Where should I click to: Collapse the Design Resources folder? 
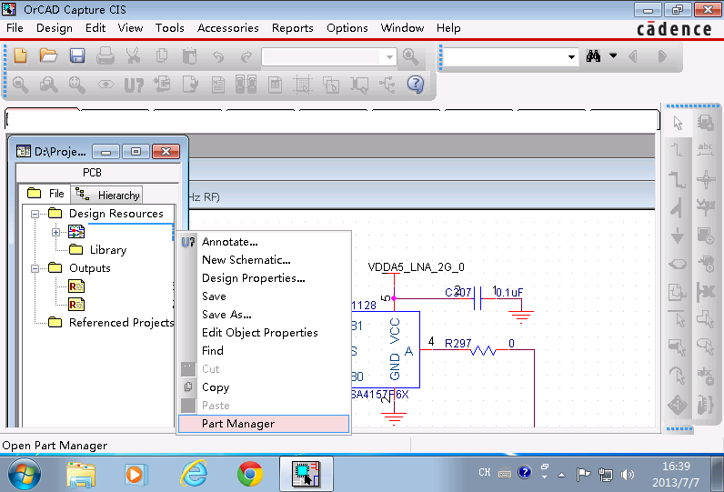tap(35, 214)
